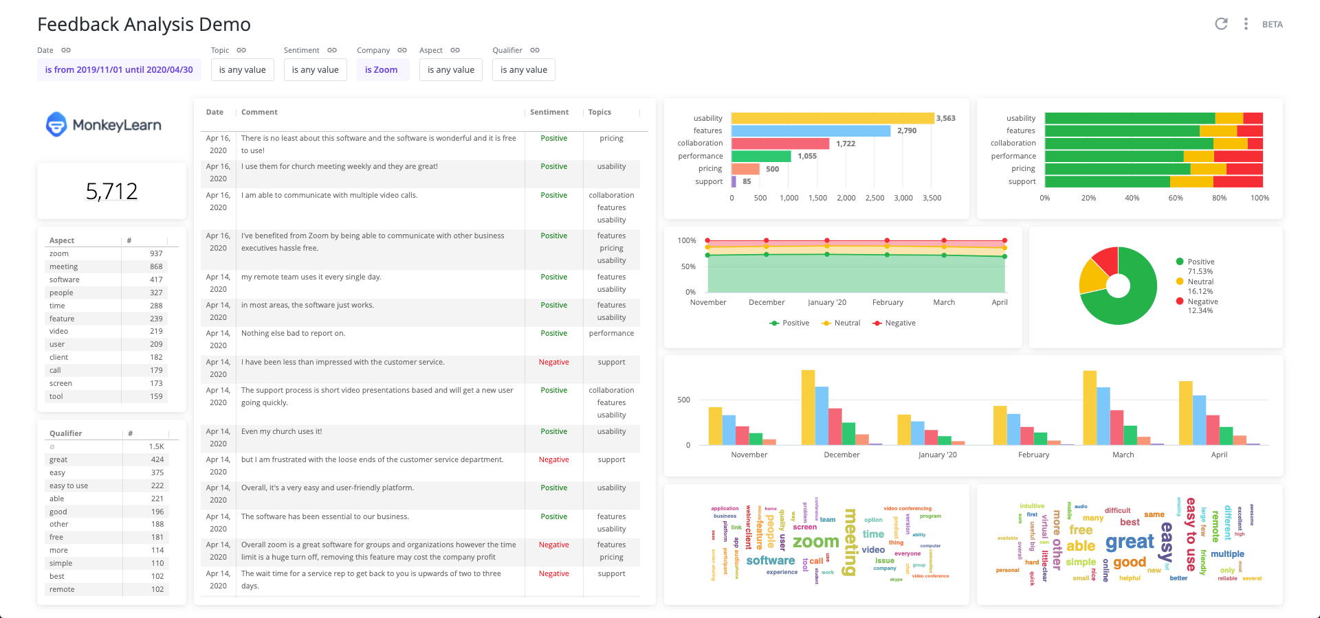The width and height of the screenshot is (1320, 618).
Task: Open the three-dot dashboard actions menu
Action: point(1246,24)
